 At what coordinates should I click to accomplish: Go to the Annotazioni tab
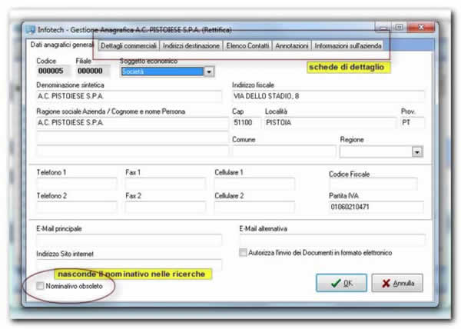(x=292, y=45)
